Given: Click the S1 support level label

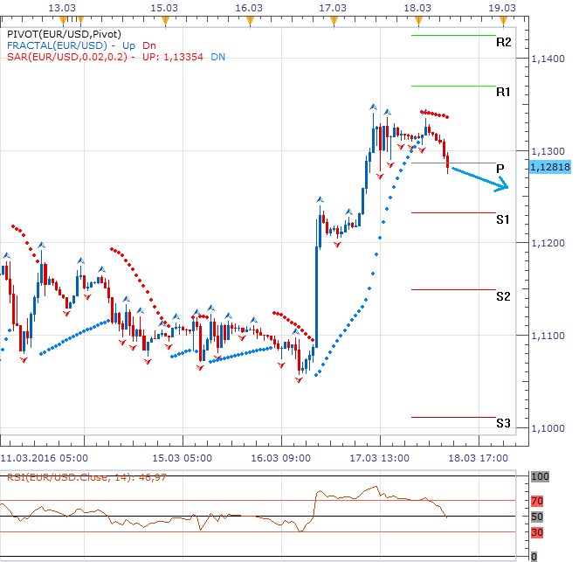Looking at the screenshot, I should coord(503,219).
